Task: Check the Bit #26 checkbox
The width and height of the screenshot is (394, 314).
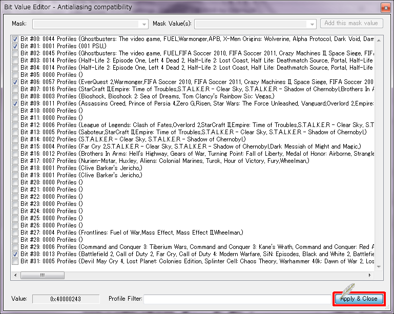Action: (15, 225)
